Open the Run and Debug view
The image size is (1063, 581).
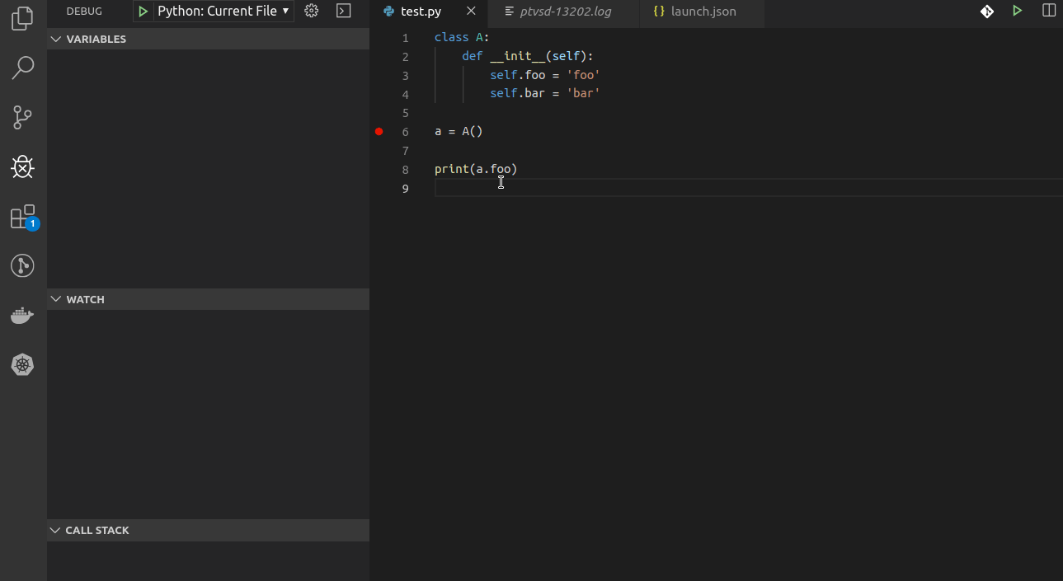[22, 166]
